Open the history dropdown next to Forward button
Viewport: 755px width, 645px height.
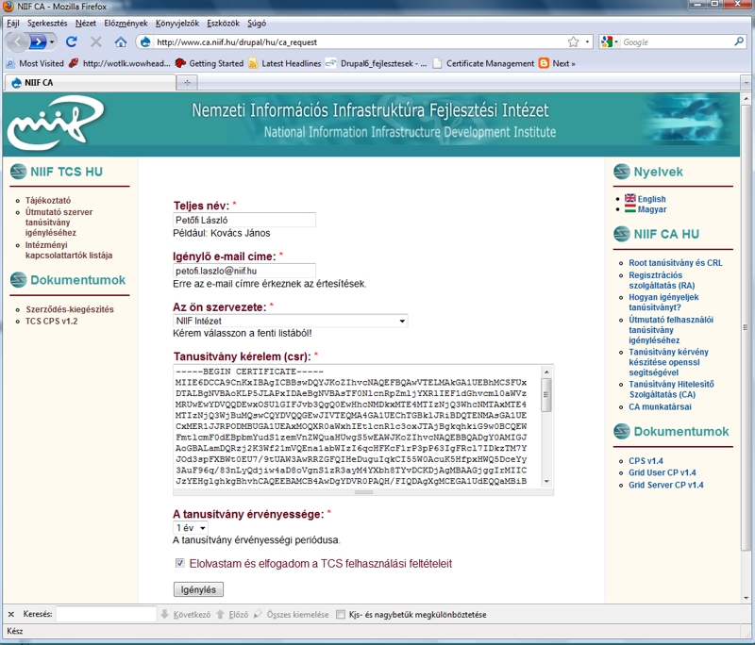point(52,41)
